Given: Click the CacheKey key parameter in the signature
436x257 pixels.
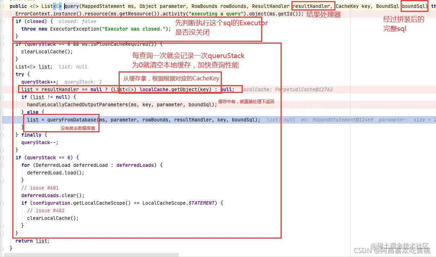Looking at the screenshot, I should pos(353,6).
